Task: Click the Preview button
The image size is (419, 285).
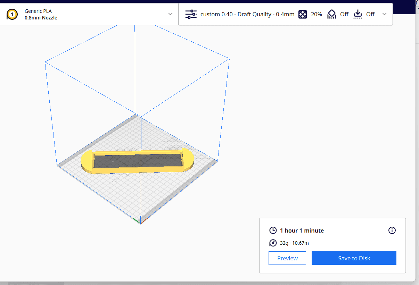Action: pyautogui.click(x=287, y=258)
